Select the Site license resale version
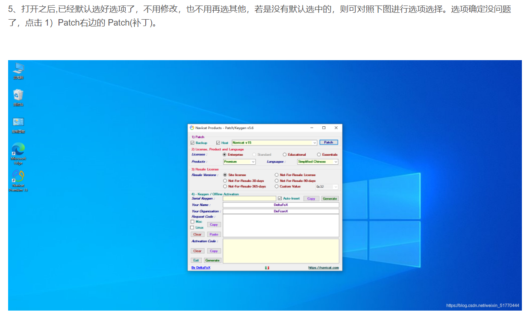Image resolution: width=527 pixels, height=317 pixels. [225, 175]
